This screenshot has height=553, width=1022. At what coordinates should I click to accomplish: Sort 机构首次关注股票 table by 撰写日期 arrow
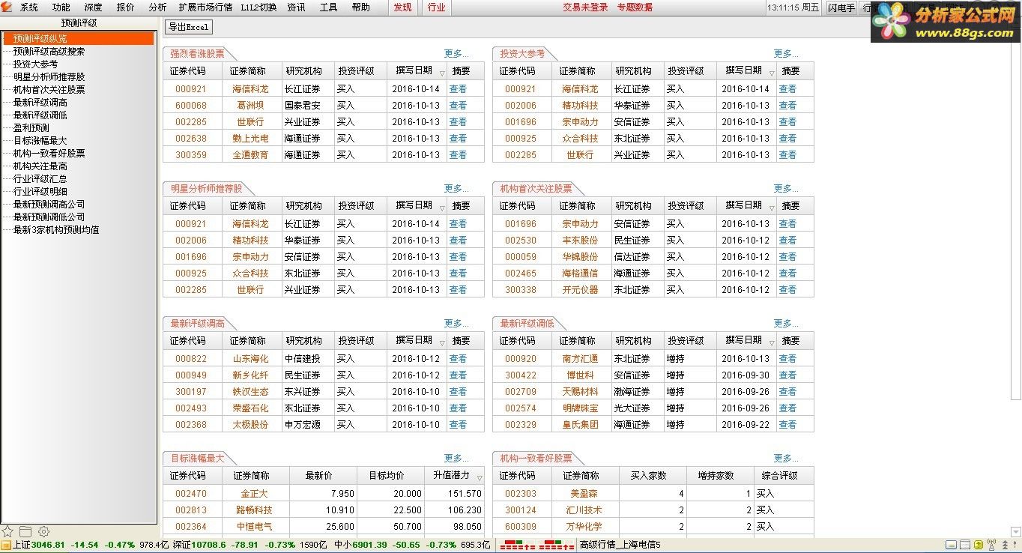point(772,208)
